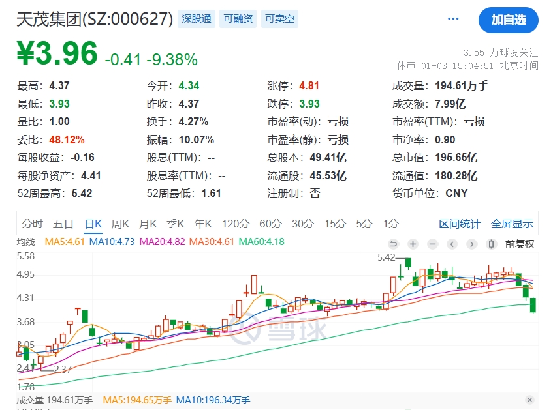The width and height of the screenshot is (553, 410).
Task: Click the 52周最低 1.61 value
Action: click(211, 194)
